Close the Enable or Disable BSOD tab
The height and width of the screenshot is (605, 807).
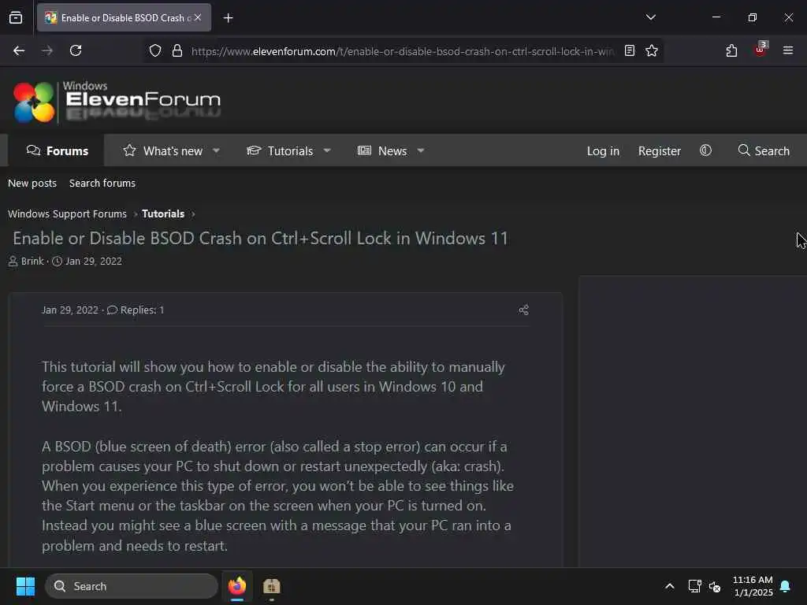(198, 17)
